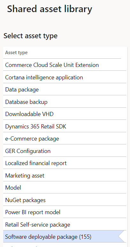Click the Shared asset library title
Viewport: 130px width, 247px height.
50,9
